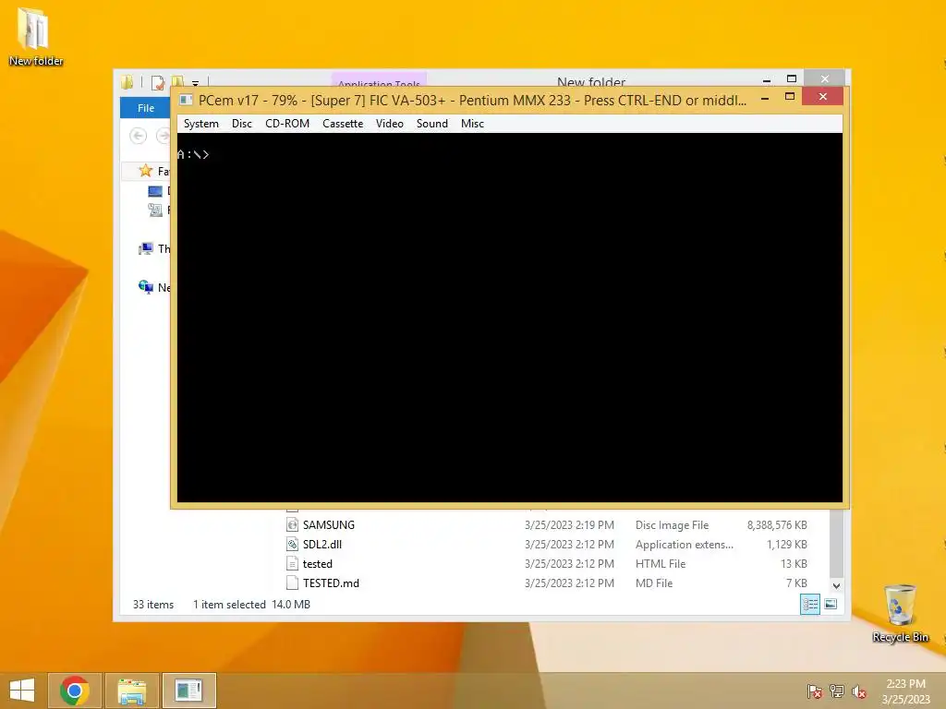Maximize the PCem window
Screen dimensions: 946x709
(x=790, y=96)
